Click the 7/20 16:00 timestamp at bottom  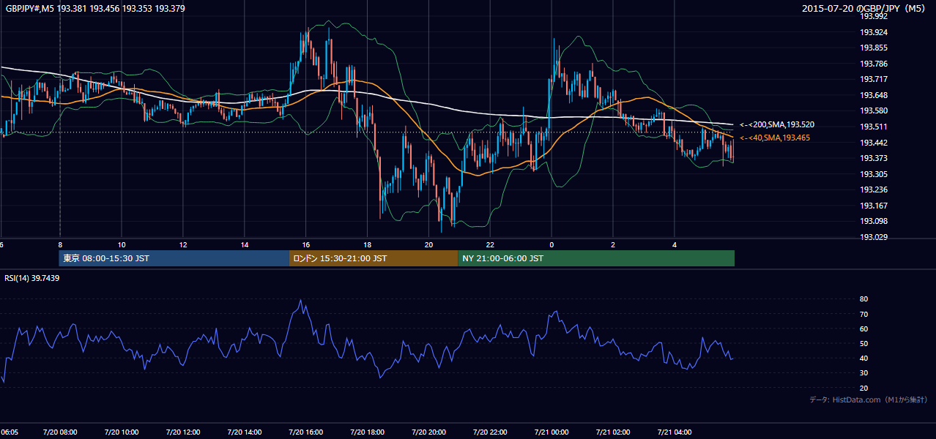pyautogui.click(x=305, y=432)
